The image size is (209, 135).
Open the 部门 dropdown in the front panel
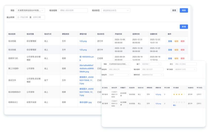151,64
